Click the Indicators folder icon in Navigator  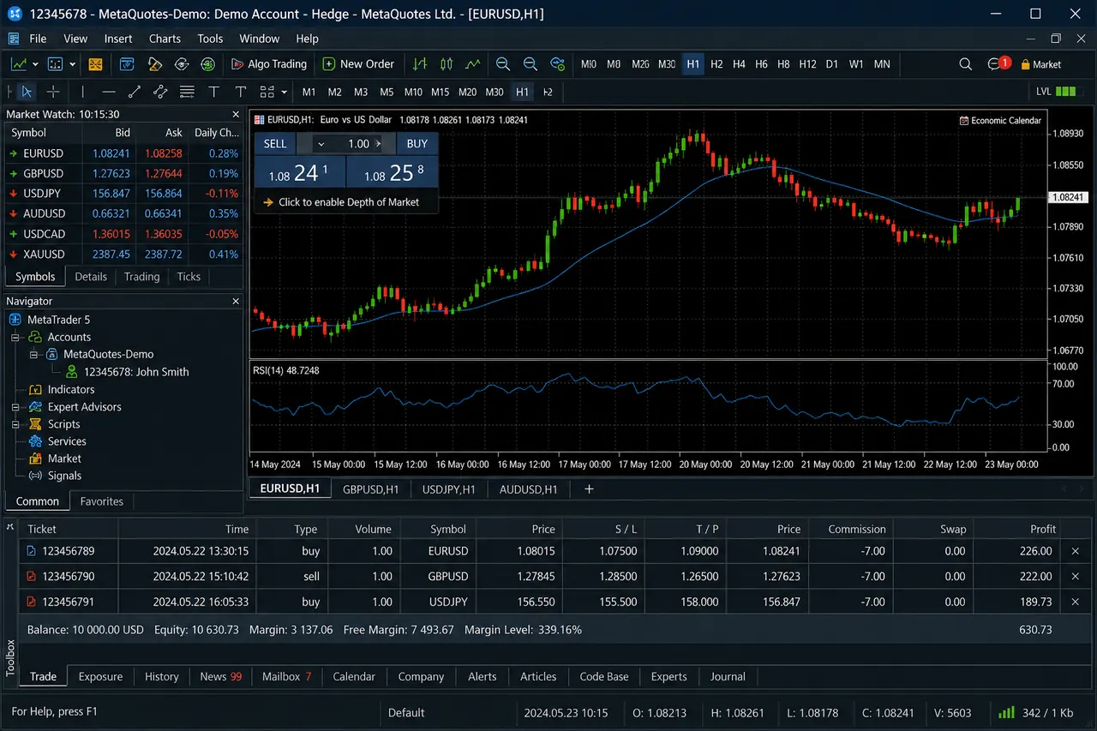[x=35, y=389]
